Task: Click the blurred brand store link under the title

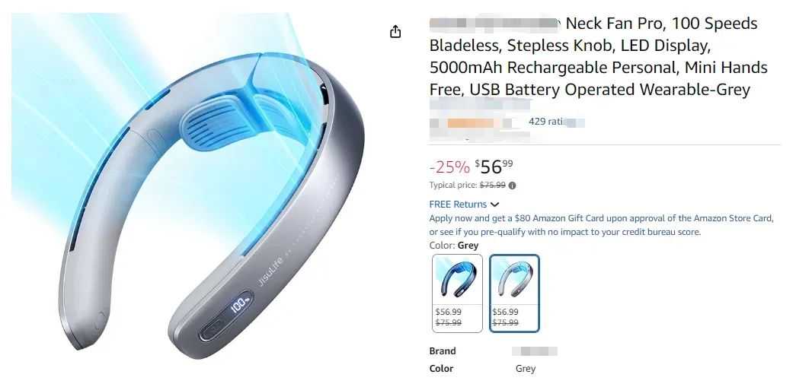Action: [x=480, y=106]
